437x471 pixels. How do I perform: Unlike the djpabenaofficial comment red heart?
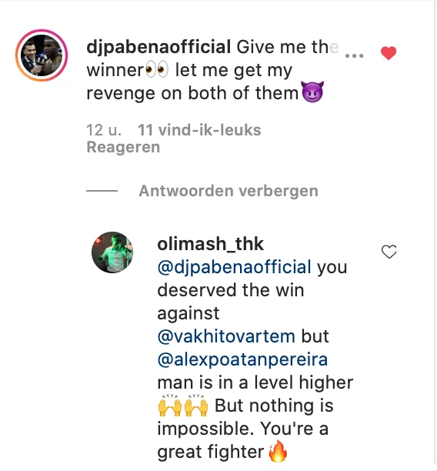[389, 53]
